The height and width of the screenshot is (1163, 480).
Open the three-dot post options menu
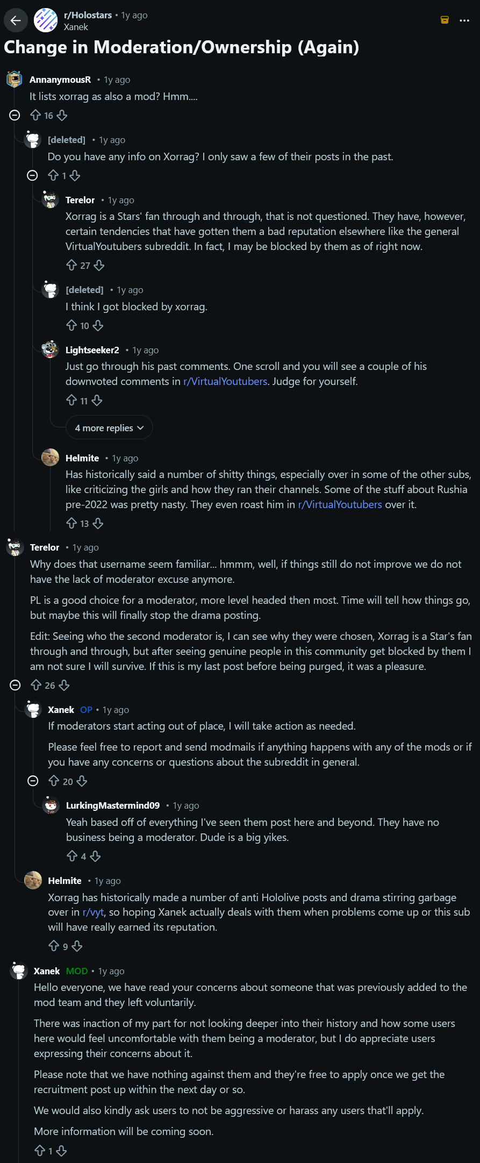pos(464,20)
